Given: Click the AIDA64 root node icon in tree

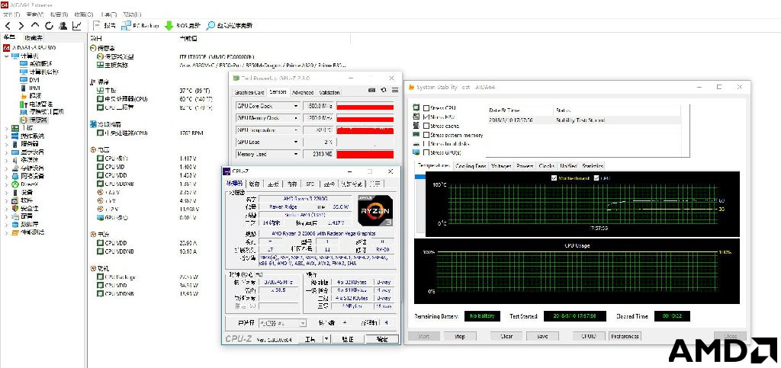Looking at the screenshot, I should (6, 48).
